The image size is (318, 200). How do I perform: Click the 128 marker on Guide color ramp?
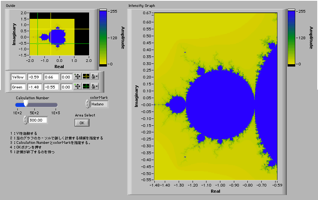113,38
